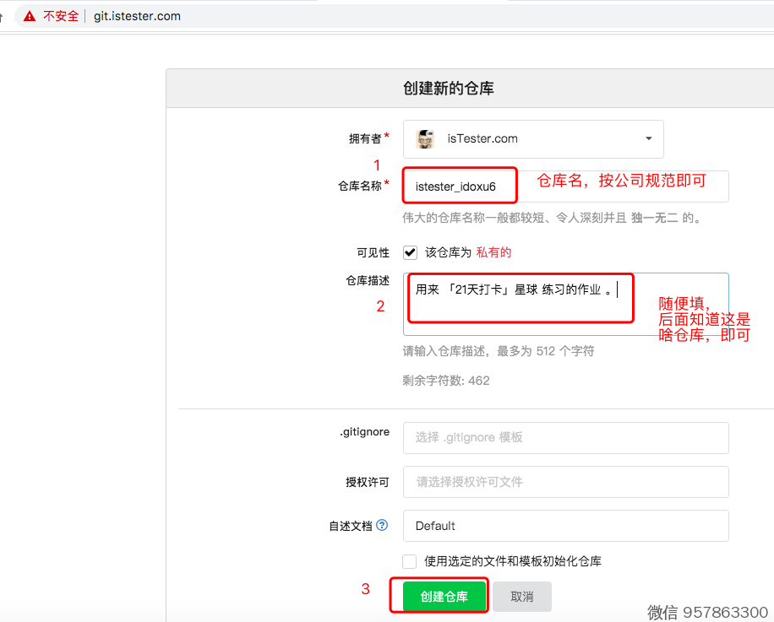The height and width of the screenshot is (622, 774).
Task: Expand the owner dropdown caret arrow
Action: [648, 138]
